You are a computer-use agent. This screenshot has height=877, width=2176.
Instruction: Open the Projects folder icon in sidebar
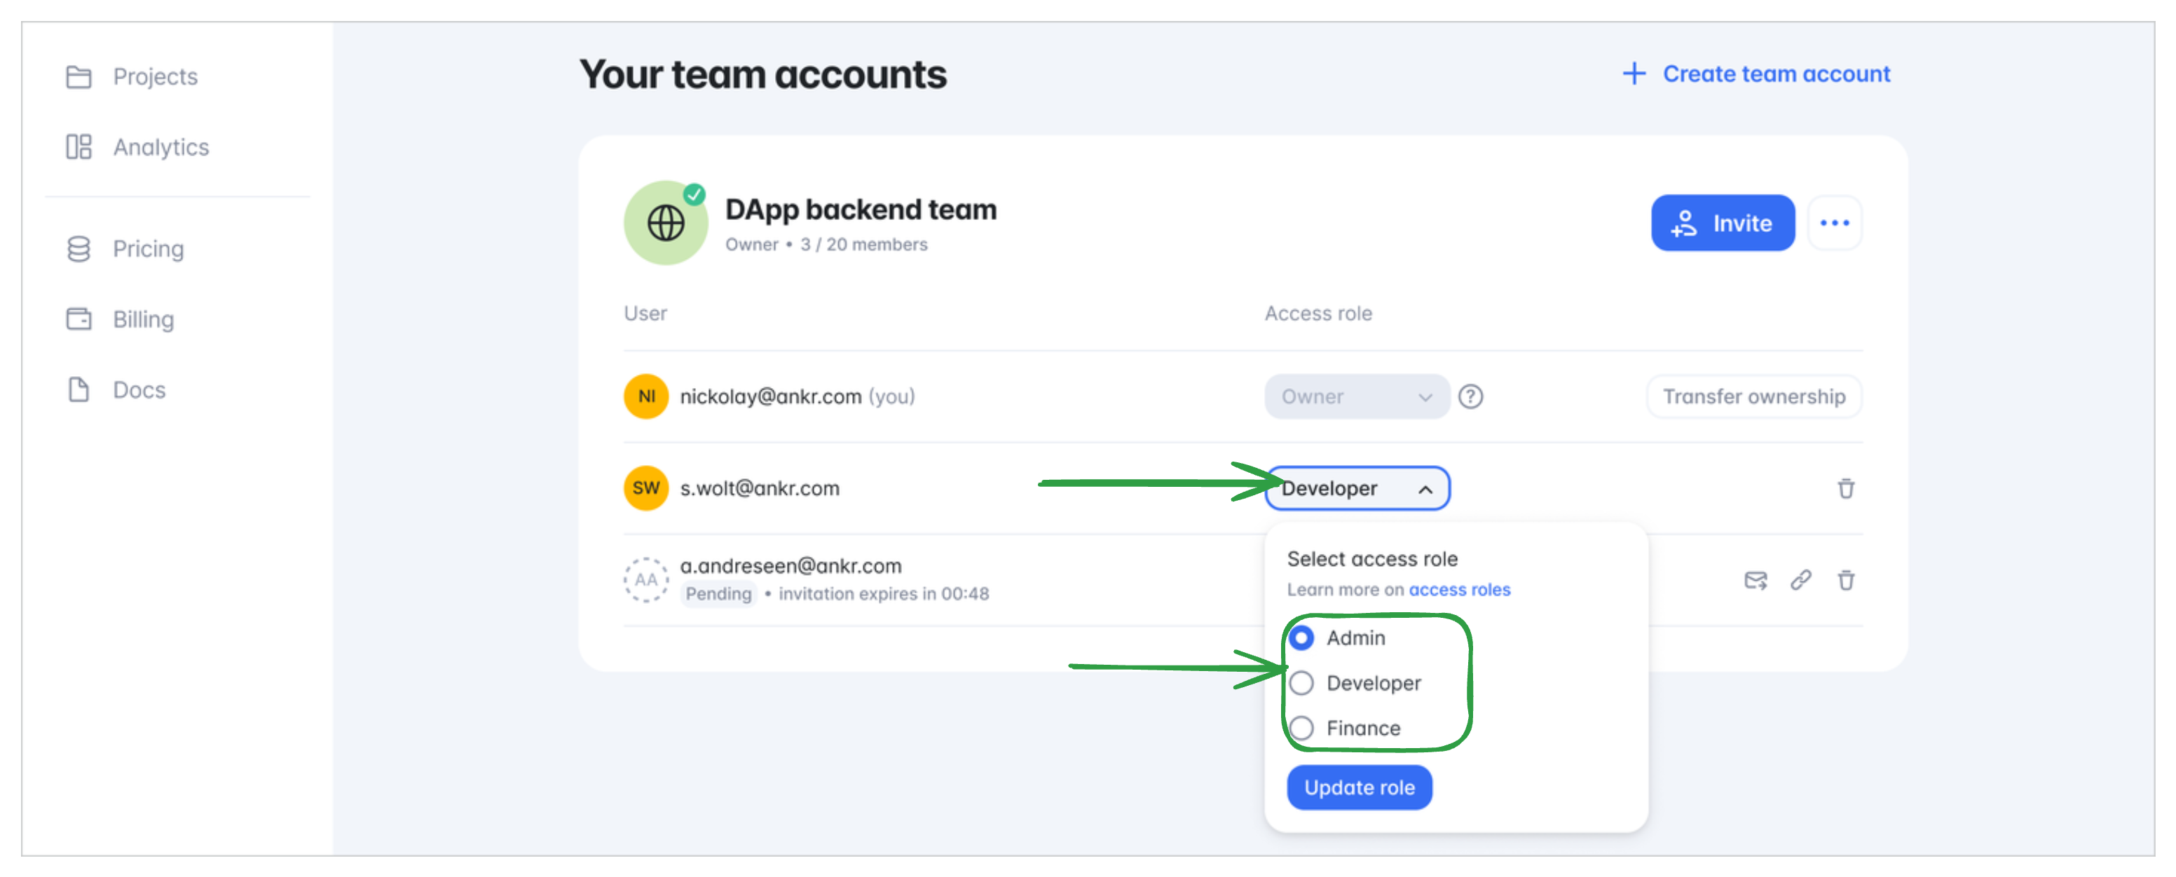coord(78,77)
